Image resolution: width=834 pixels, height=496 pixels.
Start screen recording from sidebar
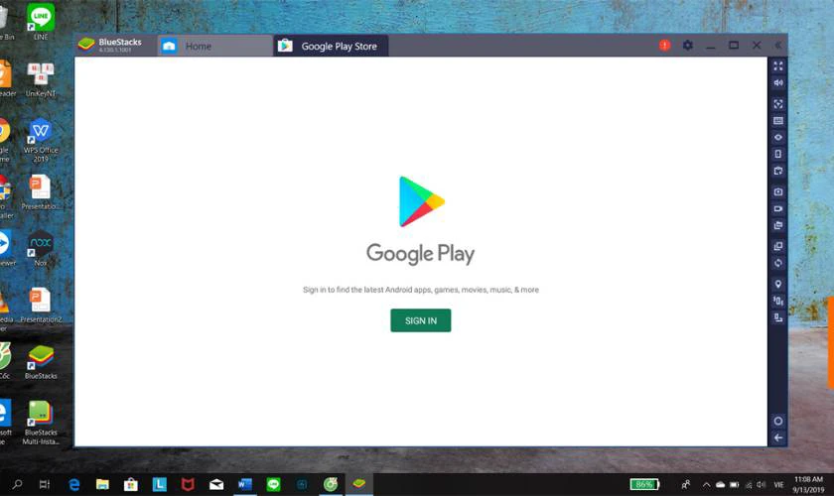[x=778, y=208]
